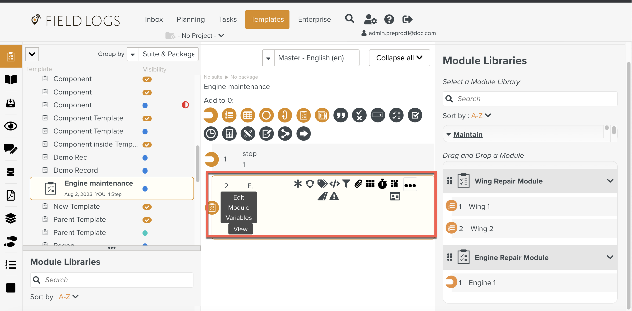Viewport: 632px width, 311px height.
Task: Collapse the Wing Repair Module section
Action: pyautogui.click(x=610, y=181)
